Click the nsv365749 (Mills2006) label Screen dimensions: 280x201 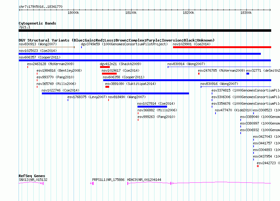[x=56, y=84]
